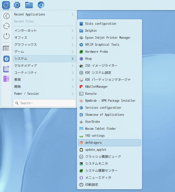Image resolution: width=175 pixels, height=192 pixels.
Task: Open Dolphin from the system submenu
Action: coord(109,30)
